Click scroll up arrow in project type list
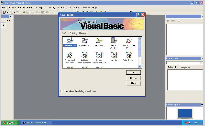The image size is (205, 126). (140, 38)
